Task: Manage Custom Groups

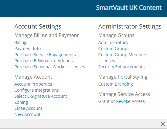Action: pyautogui.click(x=114, y=49)
